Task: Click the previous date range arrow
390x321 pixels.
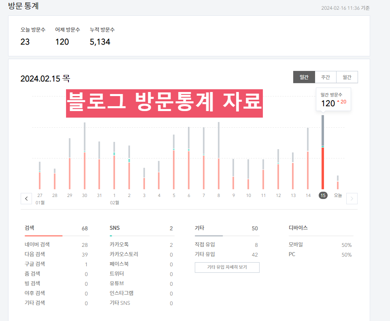Action: pyautogui.click(x=26, y=198)
